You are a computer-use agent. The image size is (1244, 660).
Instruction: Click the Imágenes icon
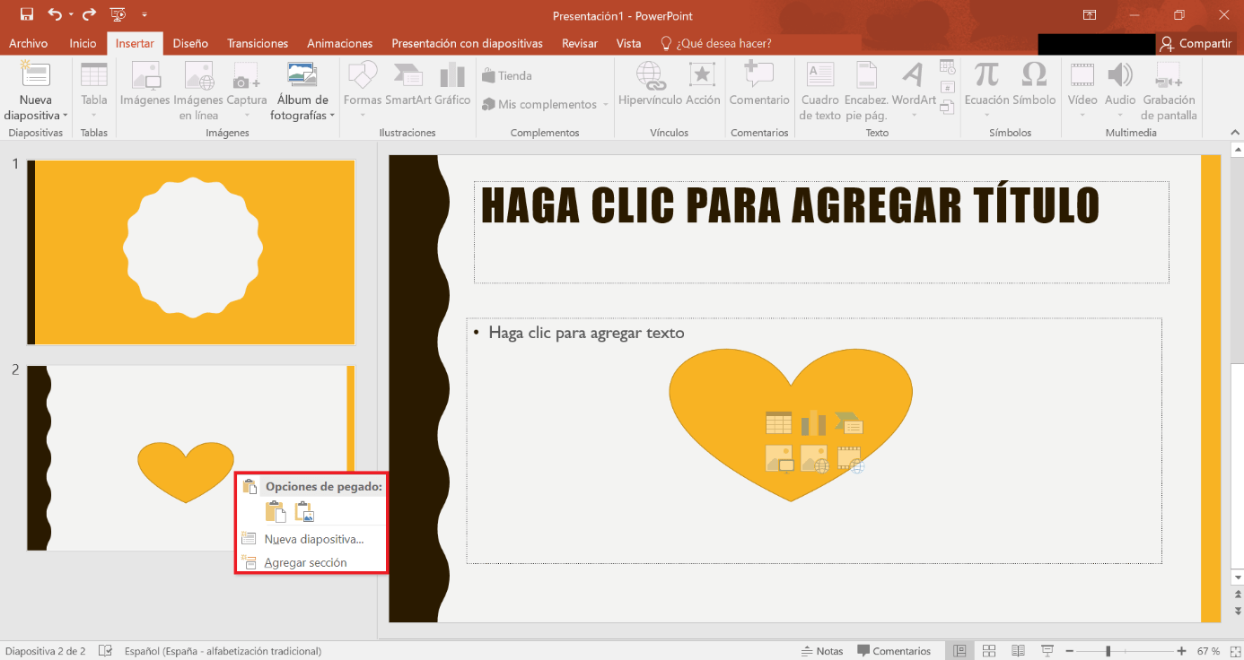(145, 76)
